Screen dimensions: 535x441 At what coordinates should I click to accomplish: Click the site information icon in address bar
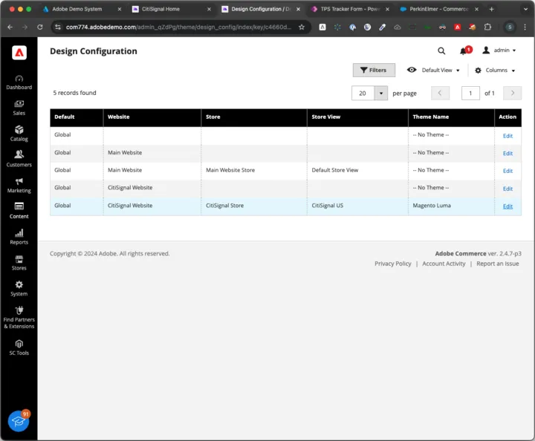coord(58,27)
